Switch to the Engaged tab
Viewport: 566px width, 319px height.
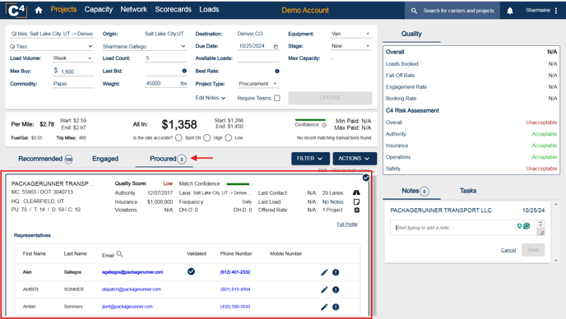click(105, 159)
